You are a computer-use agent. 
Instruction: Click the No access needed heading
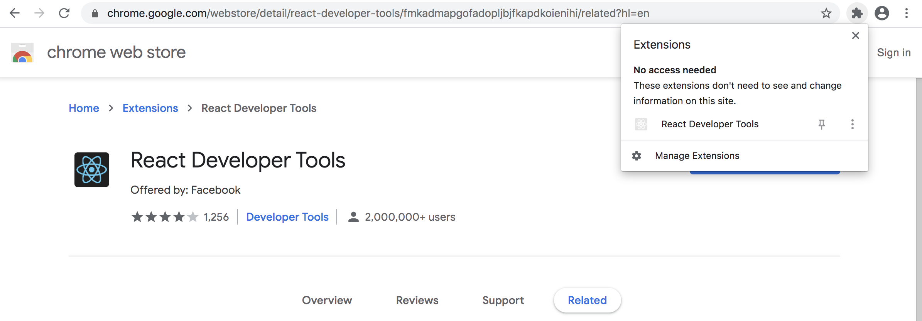(x=675, y=70)
